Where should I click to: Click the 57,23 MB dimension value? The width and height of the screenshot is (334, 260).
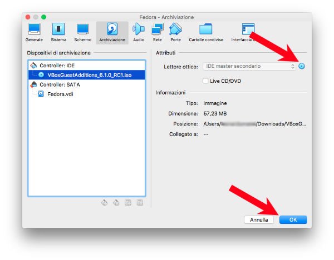215,113
